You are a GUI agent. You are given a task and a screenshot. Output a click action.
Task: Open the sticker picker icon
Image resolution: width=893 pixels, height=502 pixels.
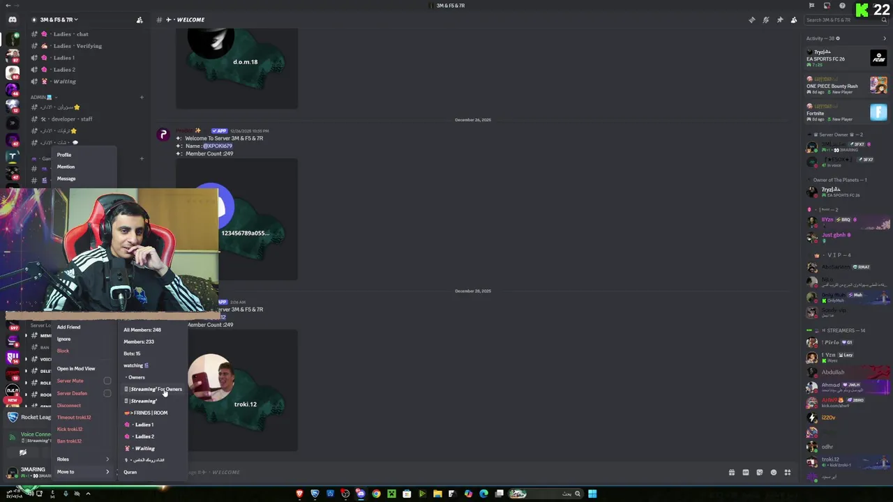click(759, 472)
